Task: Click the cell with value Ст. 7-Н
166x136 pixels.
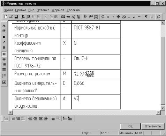Action: click(x=96, y=62)
